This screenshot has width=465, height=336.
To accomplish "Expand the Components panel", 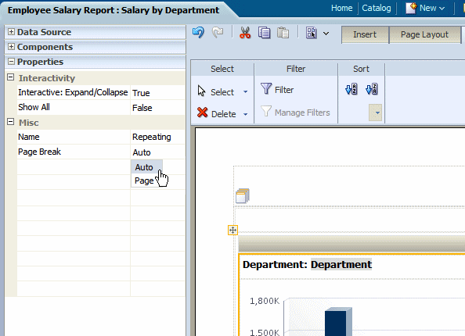I will 11,46.
